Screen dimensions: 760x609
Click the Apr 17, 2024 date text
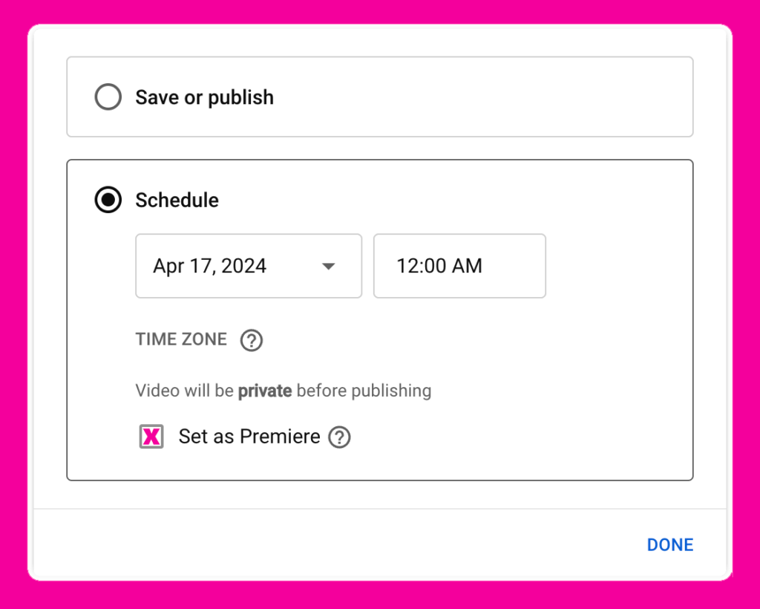[210, 266]
